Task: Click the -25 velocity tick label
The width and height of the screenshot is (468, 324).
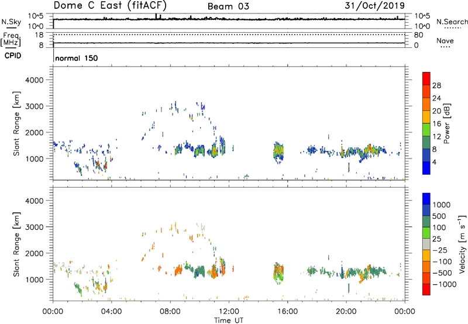Action: pyautogui.click(x=440, y=250)
